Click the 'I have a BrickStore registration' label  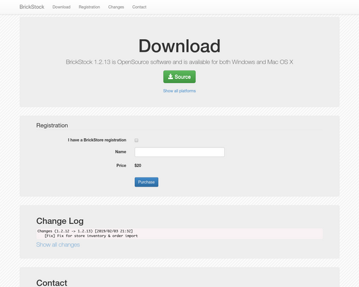point(97,140)
